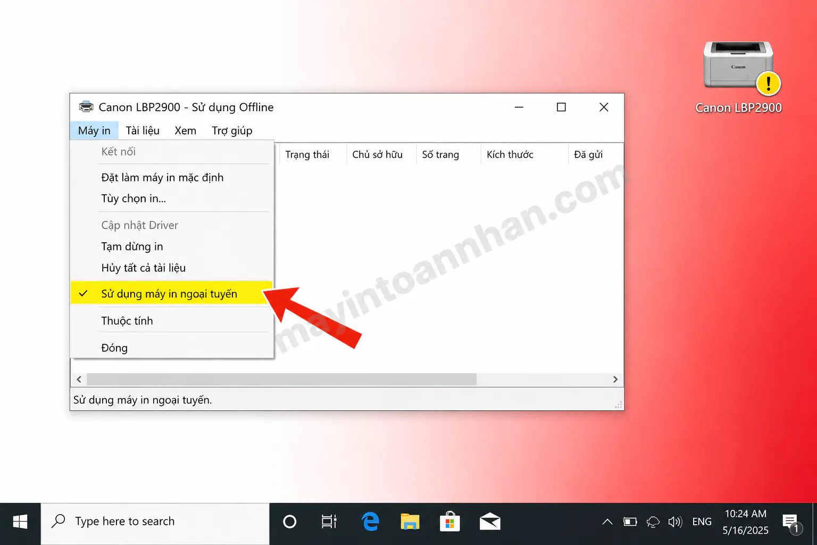Open the 'Trợ giúp' menu
The height and width of the screenshot is (545, 817).
click(x=232, y=130)
